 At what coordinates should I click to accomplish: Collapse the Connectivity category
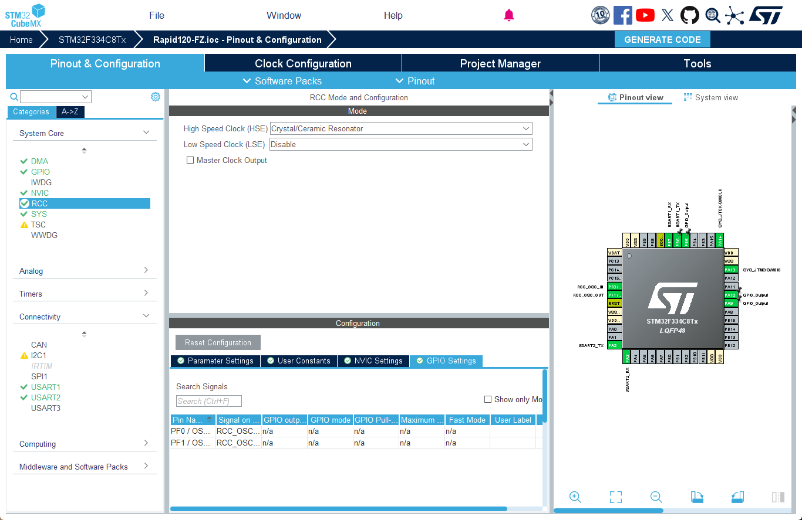coord(85,317)
